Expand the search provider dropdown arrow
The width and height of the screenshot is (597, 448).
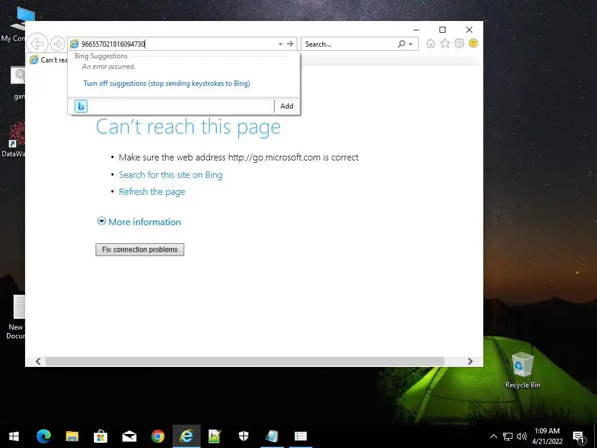tap(411, 44)
